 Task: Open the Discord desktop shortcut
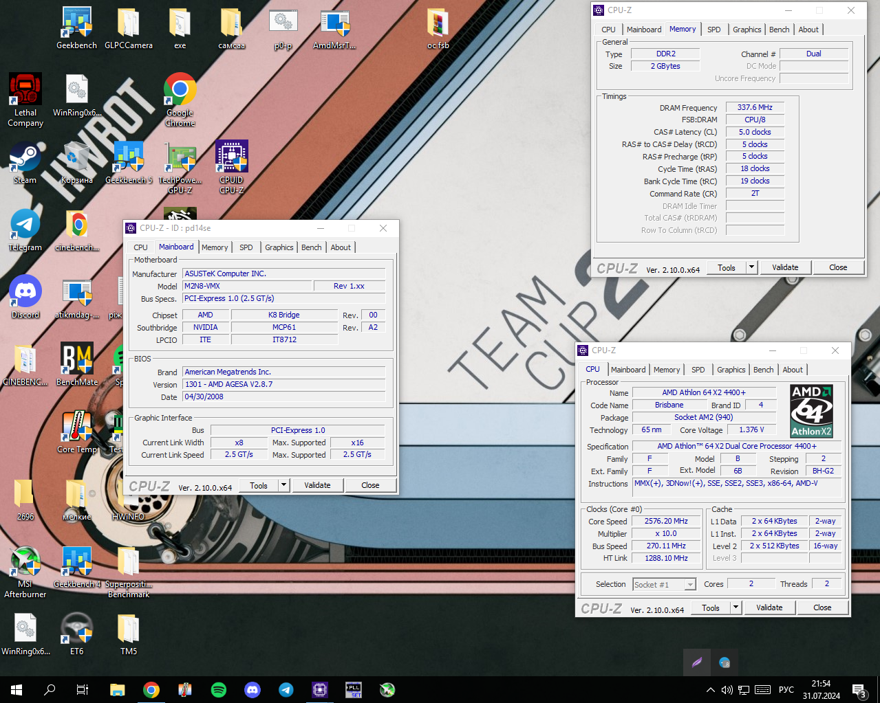pyautogui.click(x=25, y=298)
